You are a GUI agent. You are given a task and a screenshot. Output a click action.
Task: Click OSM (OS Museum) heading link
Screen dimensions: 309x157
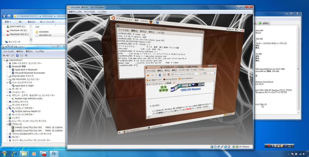(x=191, y=89)
